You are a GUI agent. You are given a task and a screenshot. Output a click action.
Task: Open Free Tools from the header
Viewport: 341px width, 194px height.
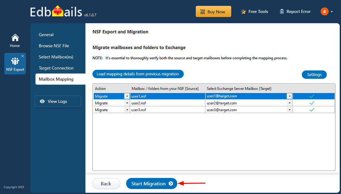tap(254, 12)
